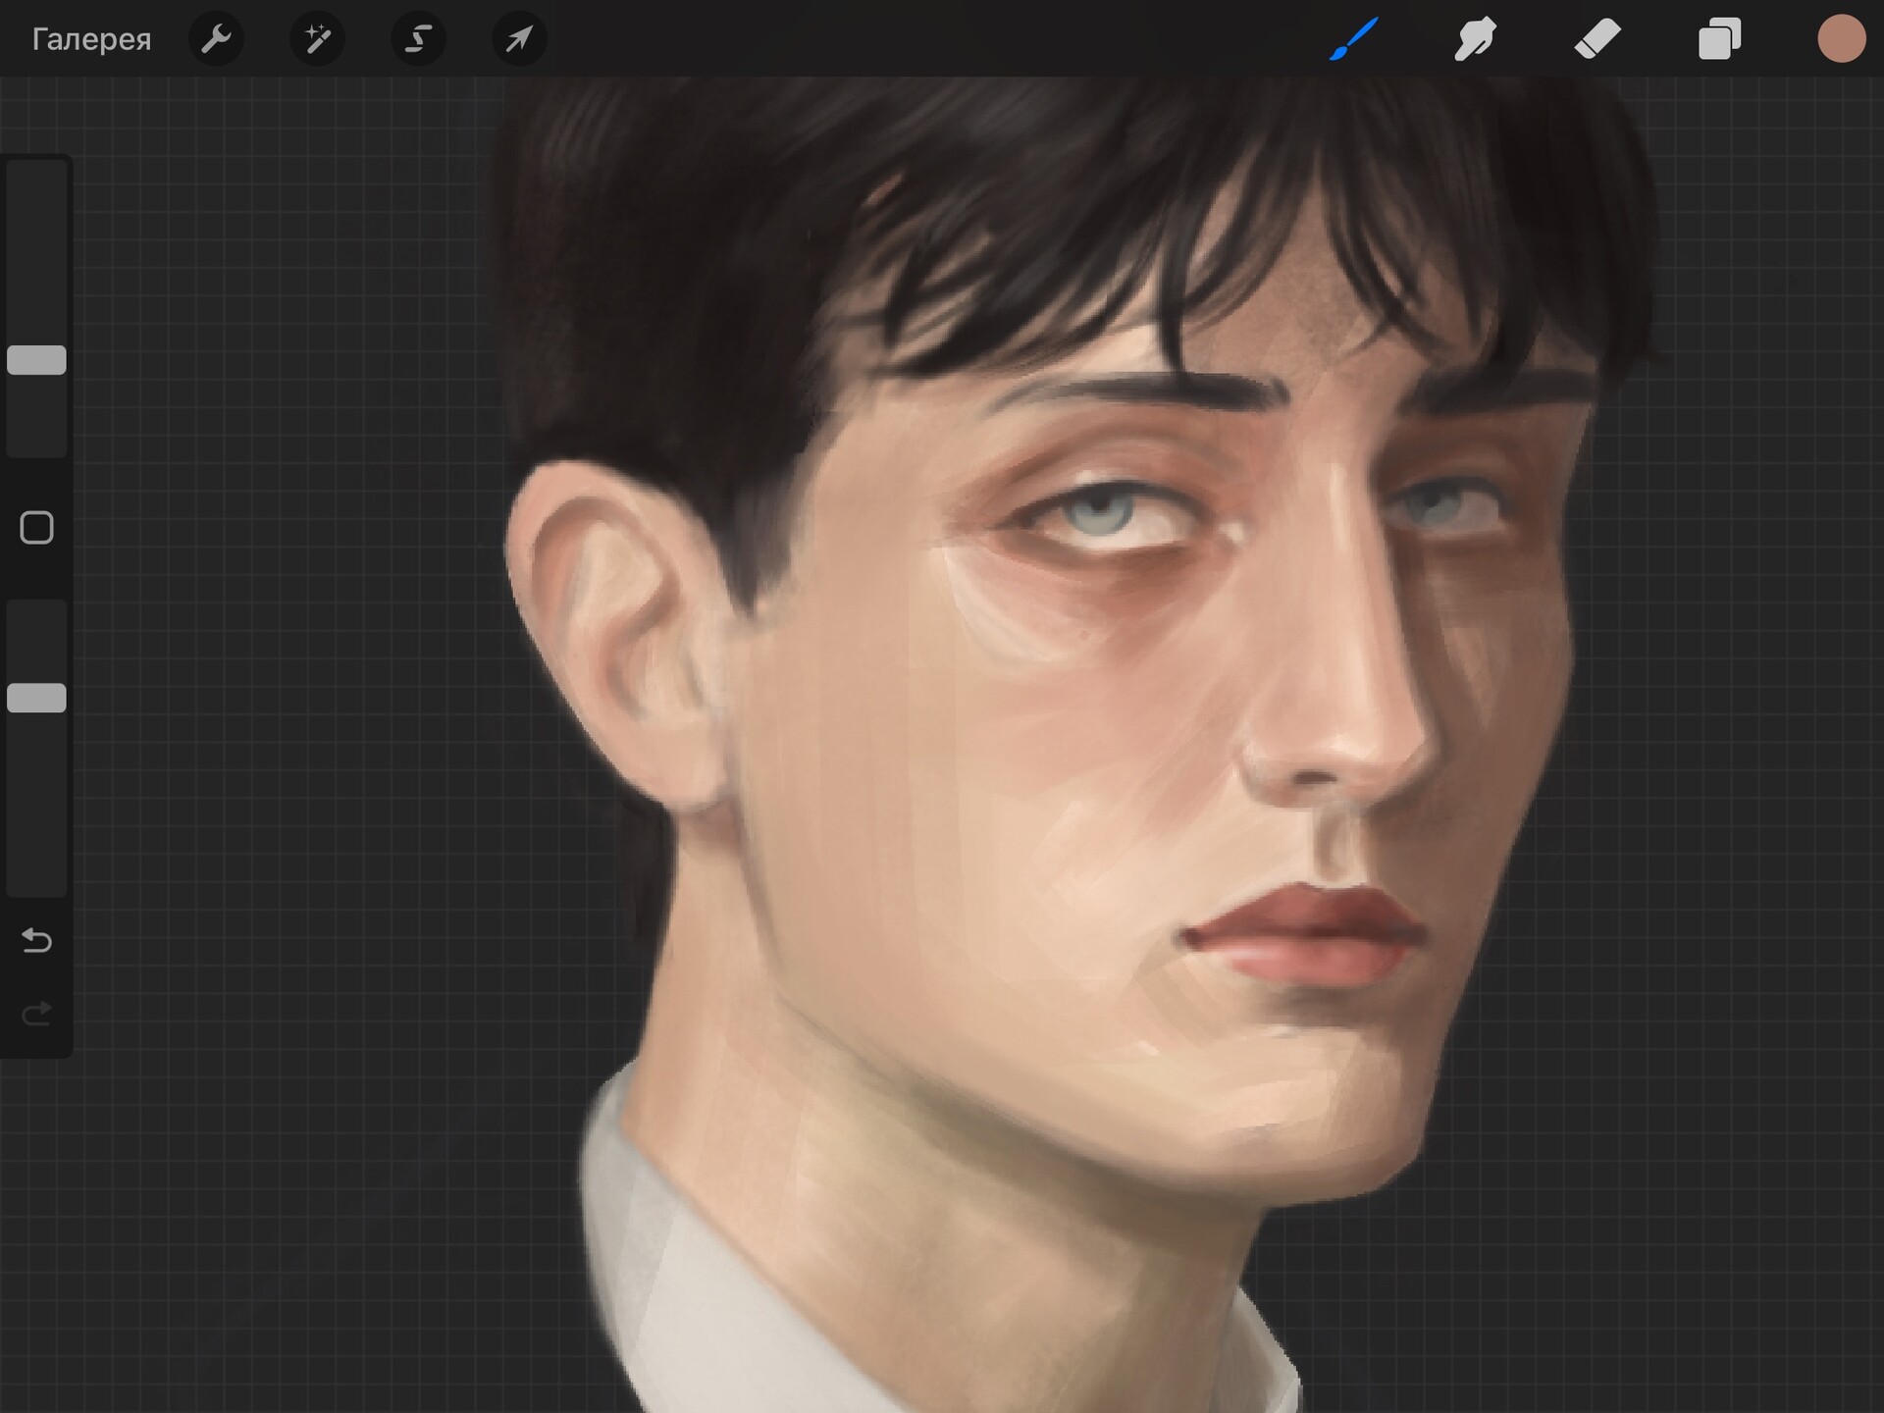Viewport: 1884px width, 1413px height.
Task: Click the portrait's left eye on canvas
Action: [x=1099, y=510]
